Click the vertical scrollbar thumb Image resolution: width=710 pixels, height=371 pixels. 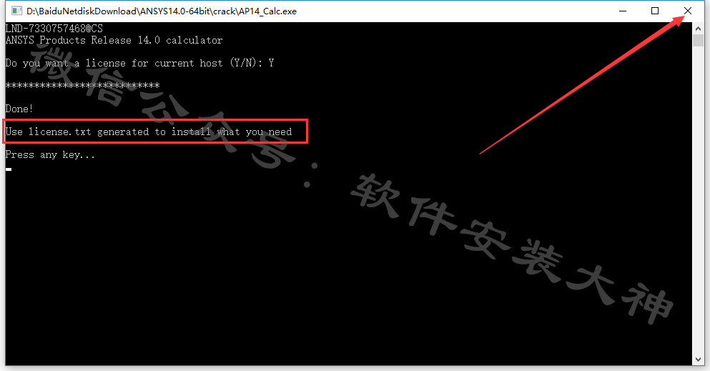pyautogui.click(x=698, y=40)
